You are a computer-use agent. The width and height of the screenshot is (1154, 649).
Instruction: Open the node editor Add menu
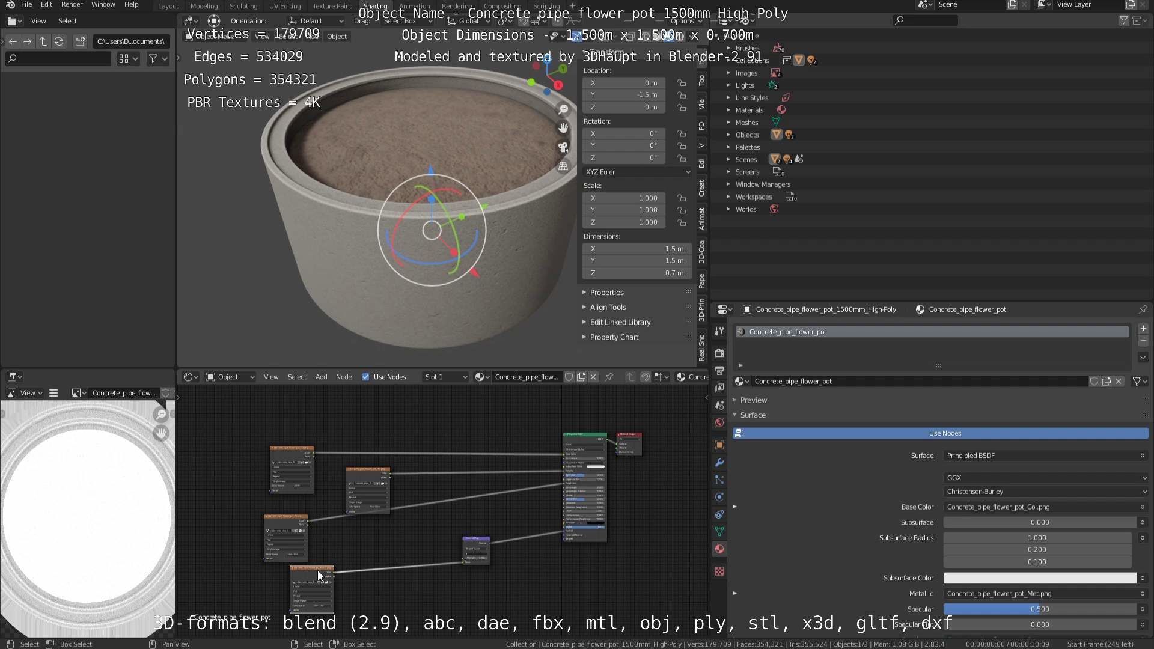click(x=322, y=377)
